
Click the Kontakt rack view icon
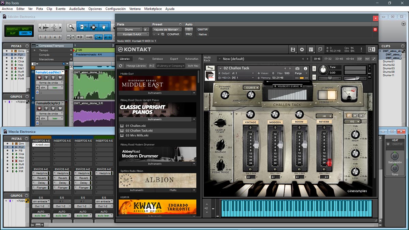point(311,49)
